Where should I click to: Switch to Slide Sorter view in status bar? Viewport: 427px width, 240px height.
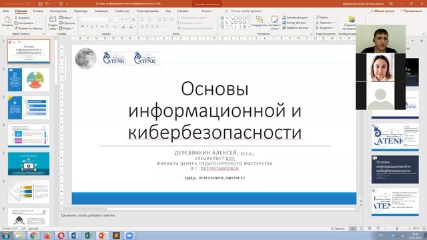[x=362, y=229]
